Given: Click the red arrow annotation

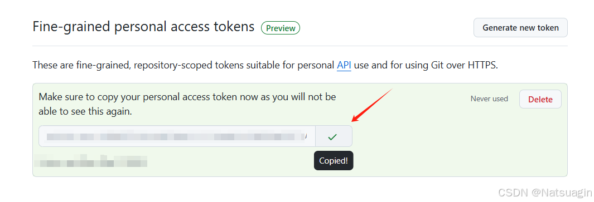Looking at the screenshot, I should 371,106.
